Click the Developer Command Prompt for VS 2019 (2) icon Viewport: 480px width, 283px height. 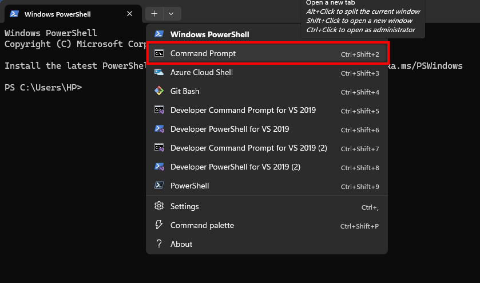pyautogui.click(x=159, y=148)
